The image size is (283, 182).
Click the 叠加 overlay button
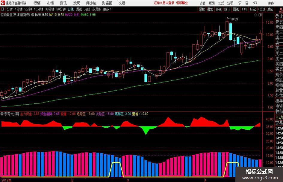click(210, 9)
